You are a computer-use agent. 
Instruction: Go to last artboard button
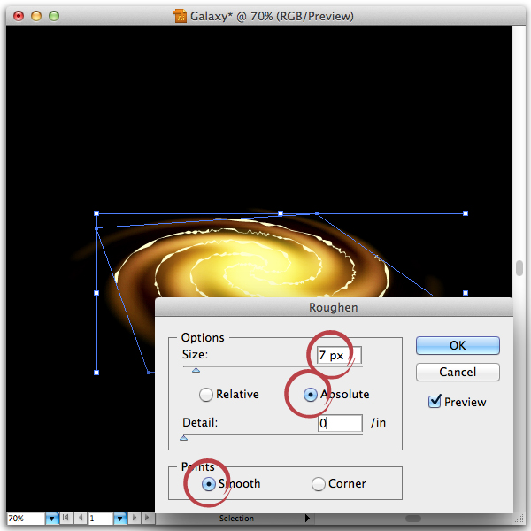click(x=148, y=518)
